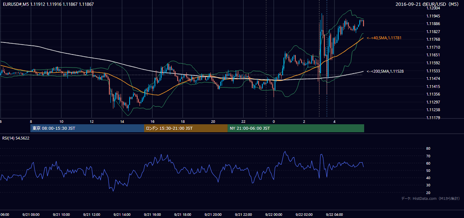Click price axis label 1.11710

click(434, 47)
